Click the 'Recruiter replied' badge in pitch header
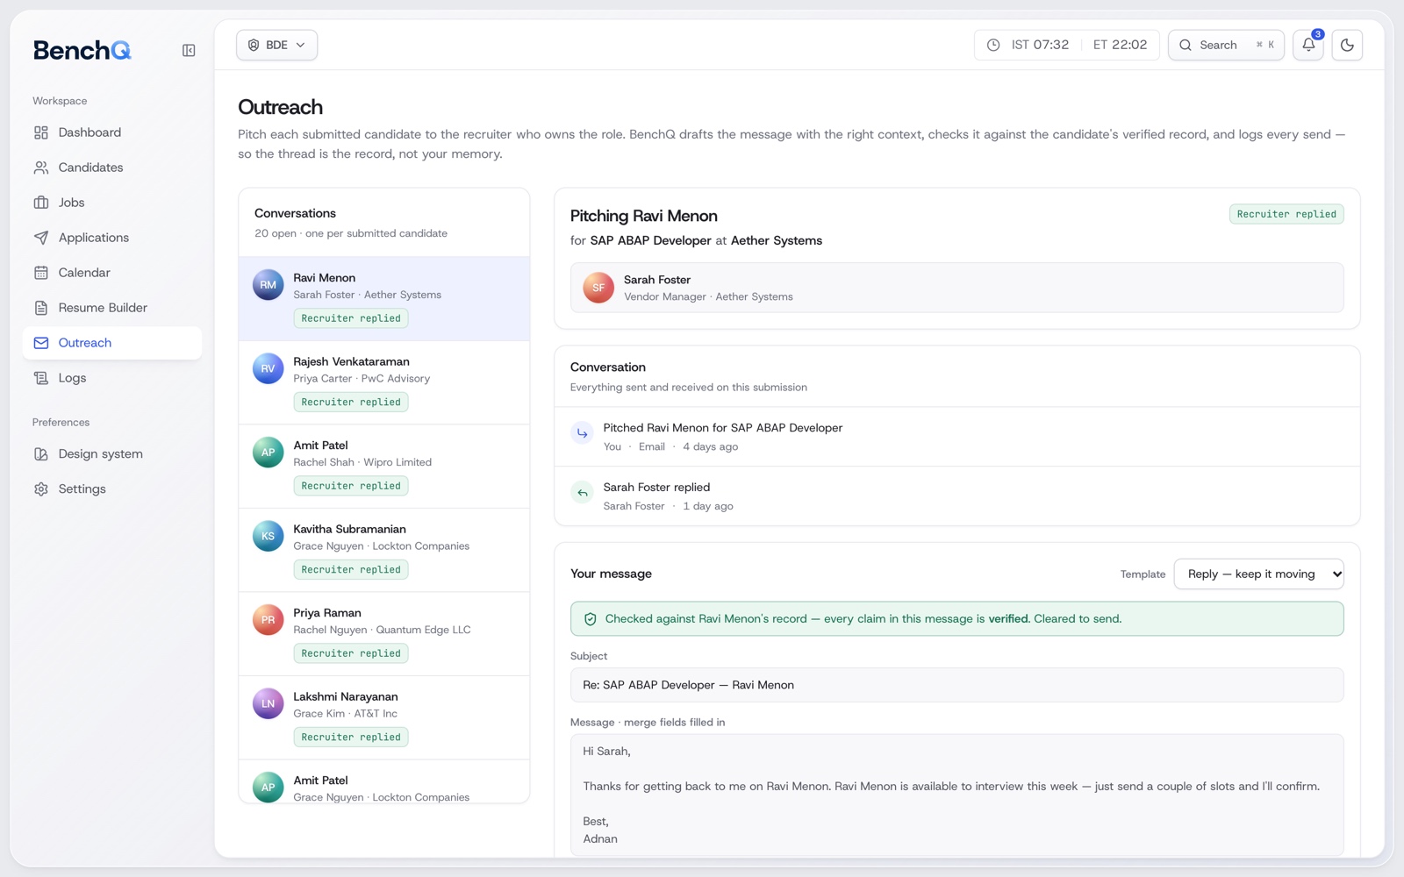The width and height of the screenshot is (1404, 877). 1286,214
